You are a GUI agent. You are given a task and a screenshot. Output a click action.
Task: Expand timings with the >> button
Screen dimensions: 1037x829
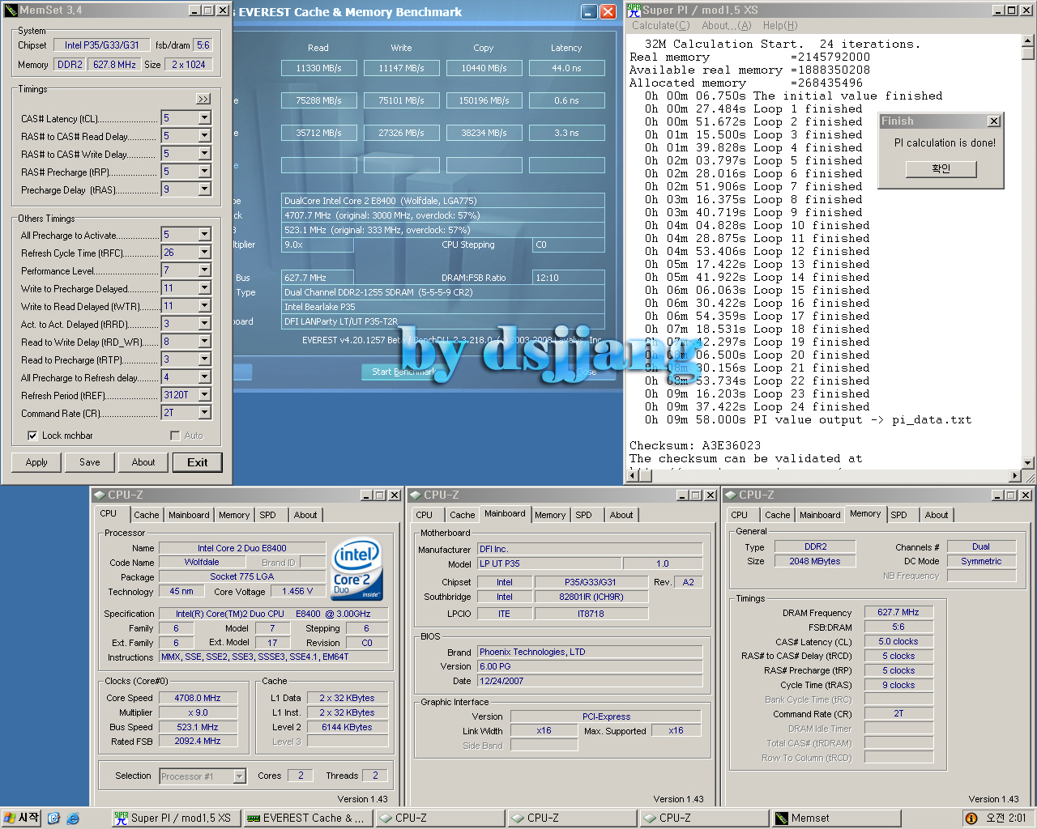(x=203, y=99)
